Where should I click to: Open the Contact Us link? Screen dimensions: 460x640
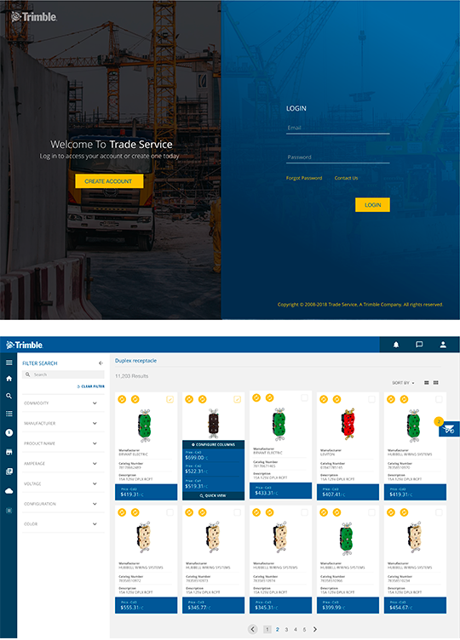pos(346,178)
